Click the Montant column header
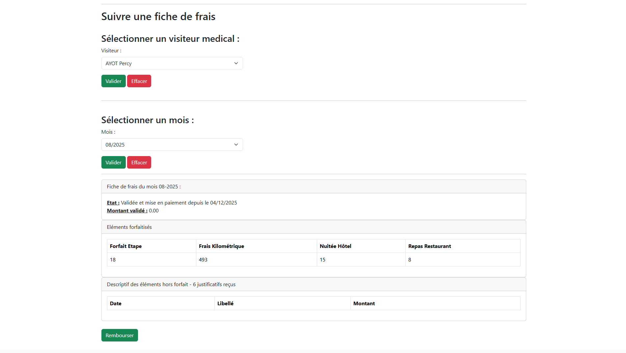This screenshot has height=353, width=626. [364, 304]
